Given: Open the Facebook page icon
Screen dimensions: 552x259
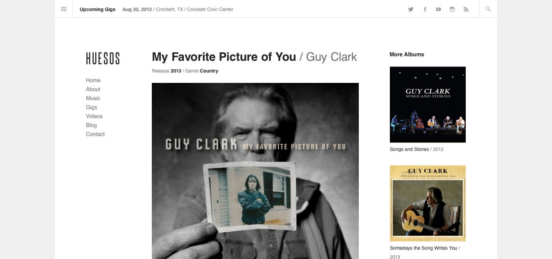Looking at the screenshot, I should point(425,9).
